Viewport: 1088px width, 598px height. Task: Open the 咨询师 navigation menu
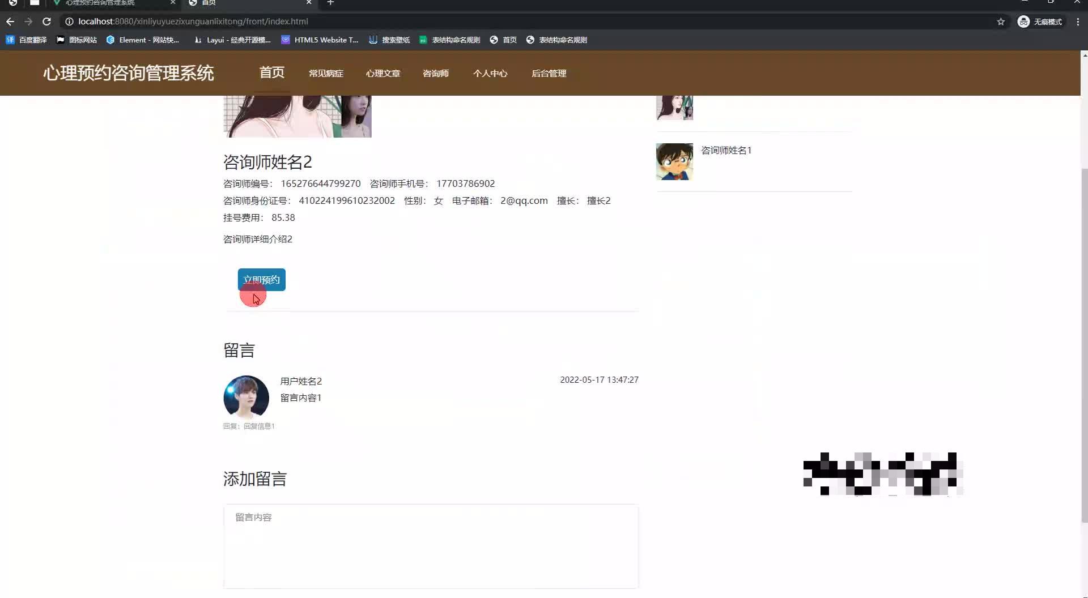click(x=435, y=73)
